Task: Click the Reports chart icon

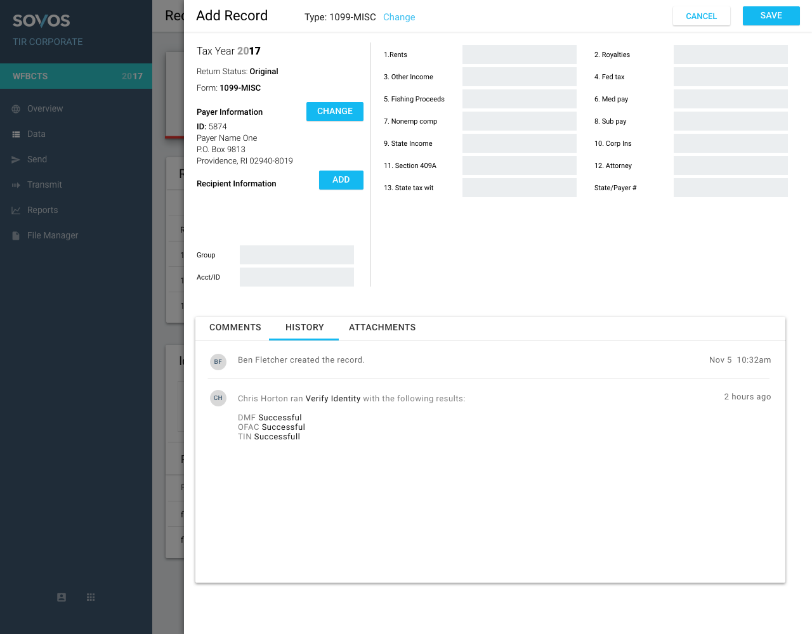Action: pos(16,210)
